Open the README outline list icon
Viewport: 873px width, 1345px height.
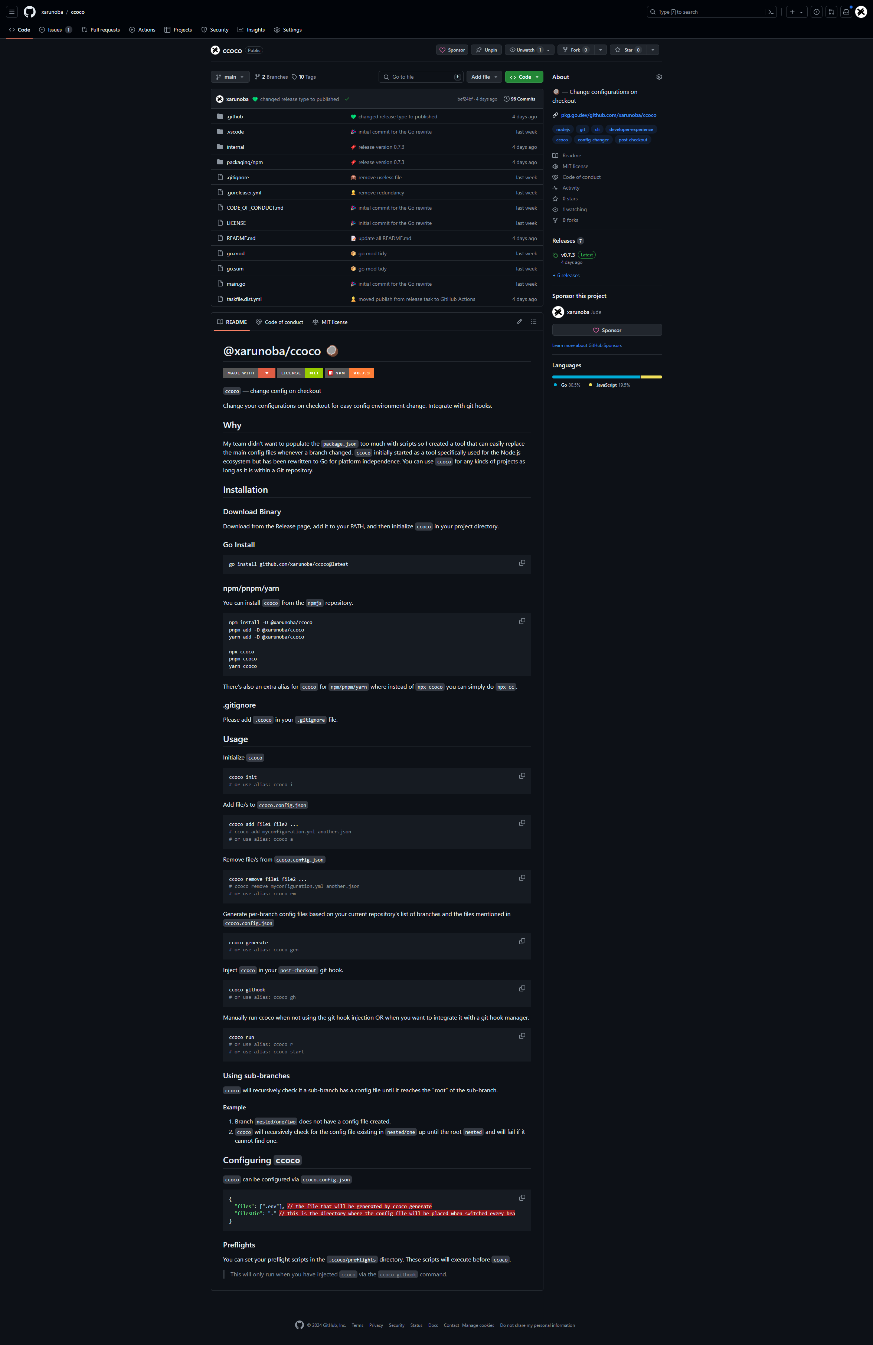[533, 322]
